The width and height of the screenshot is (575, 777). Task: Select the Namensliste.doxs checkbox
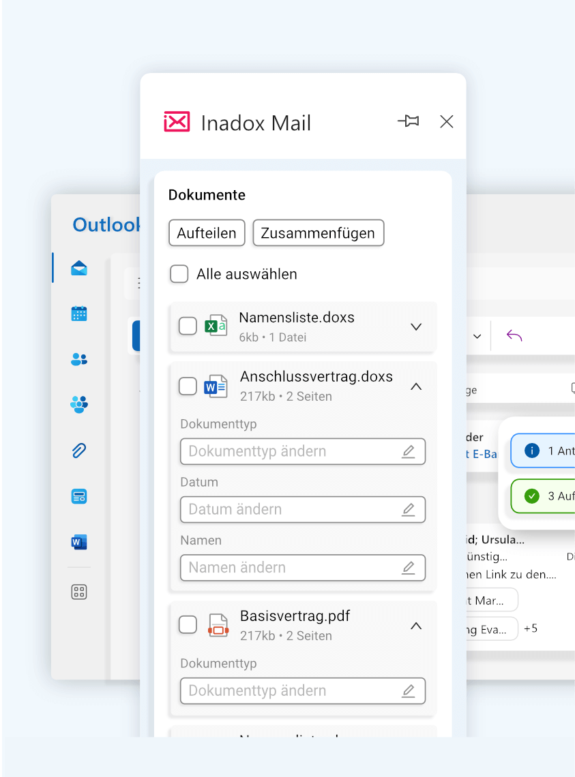188,326
